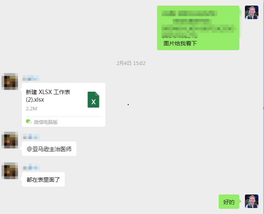Screen dimensions: 264x214
Task: Open sender avatar beside @亚马逊主治医师 message
Action: coord(10,140)
